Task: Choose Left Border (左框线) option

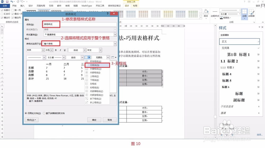Action: pos(97,84)
